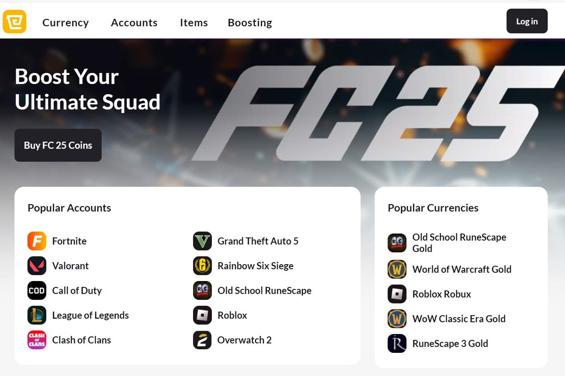Image resolution: width=565 pixels, height=376 pixels.
Task: Click the Buy FC 25 Coins button
Action: [x=58, y=145]
